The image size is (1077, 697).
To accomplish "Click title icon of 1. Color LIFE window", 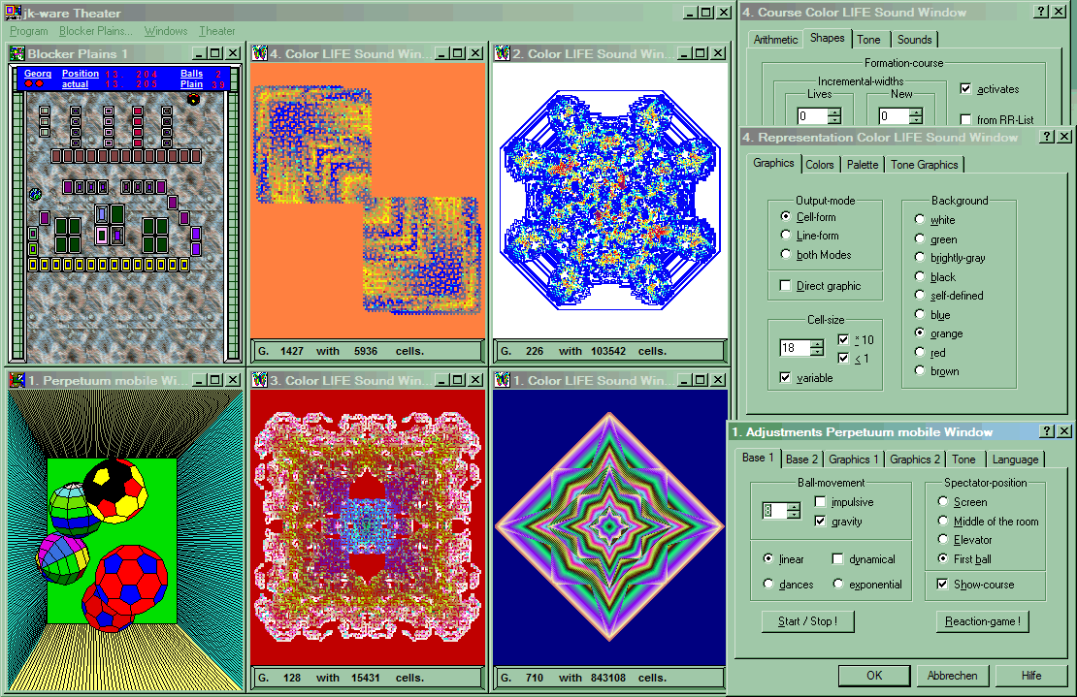I will (x=502, y=381).
